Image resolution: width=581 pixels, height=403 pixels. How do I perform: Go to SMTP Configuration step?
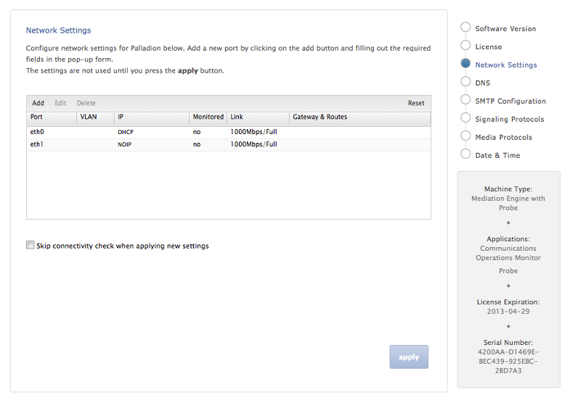(511, 101)
